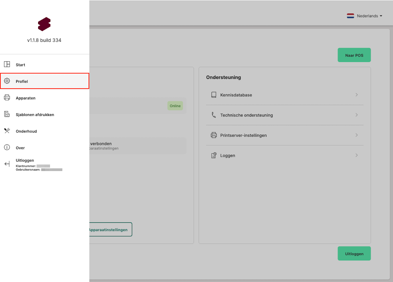Click the Sjablonen afdrukken template icon
Image resolution: width=393 pixels, height=282 pixels.
click(x=7, y=114)
